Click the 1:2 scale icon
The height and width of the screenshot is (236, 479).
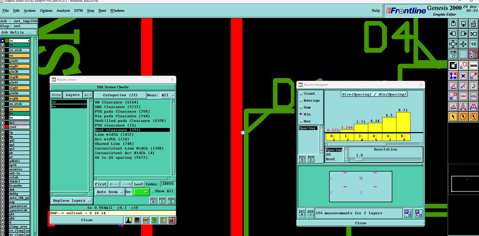[474, 44]
